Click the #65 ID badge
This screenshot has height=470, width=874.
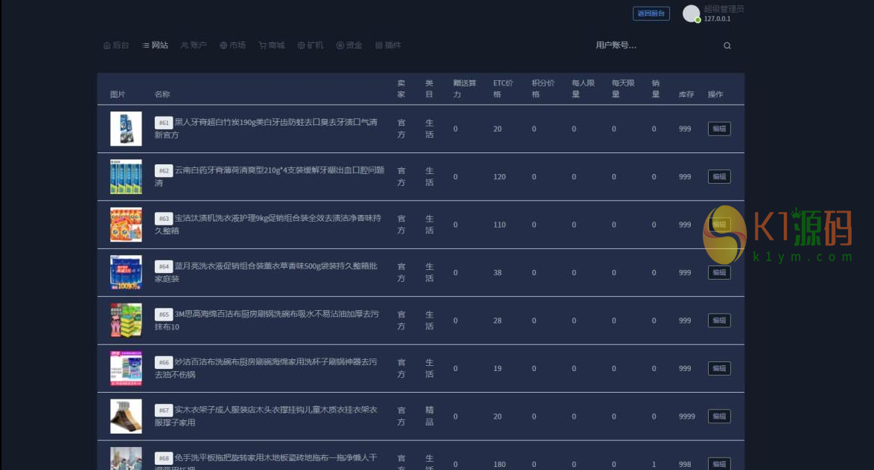[163, 314]
